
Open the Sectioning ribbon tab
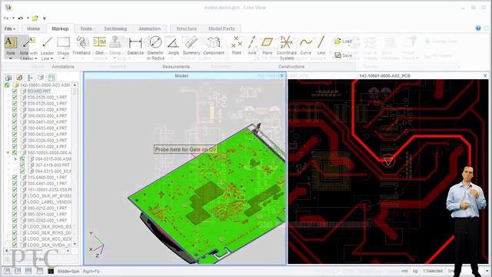pos(115,28)
